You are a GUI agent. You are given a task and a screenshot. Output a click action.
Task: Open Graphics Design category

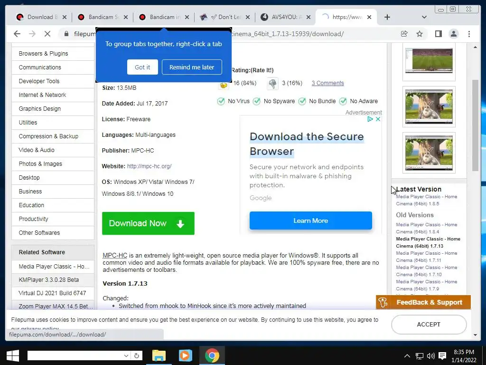point(53,109)
